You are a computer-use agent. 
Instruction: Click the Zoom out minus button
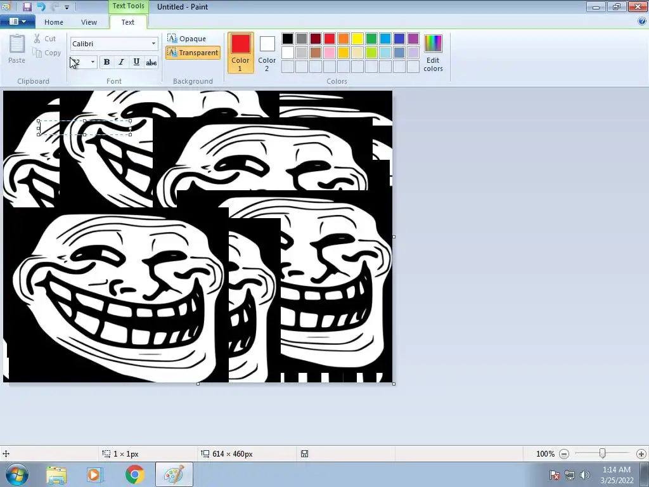564,454
